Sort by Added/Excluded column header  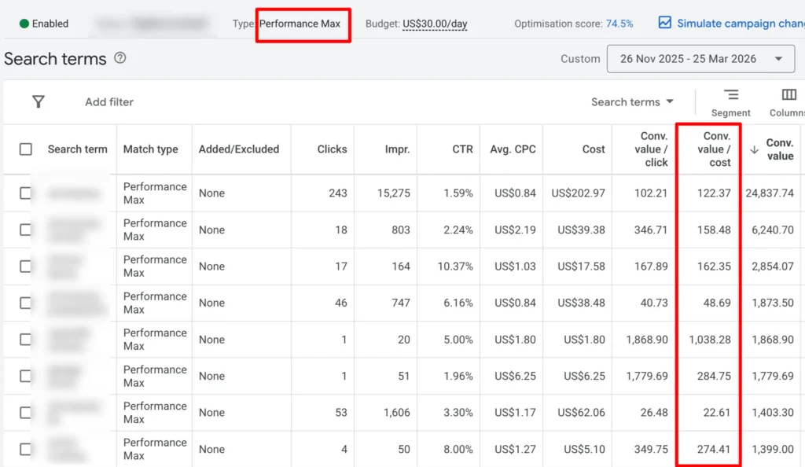point(239,149)
